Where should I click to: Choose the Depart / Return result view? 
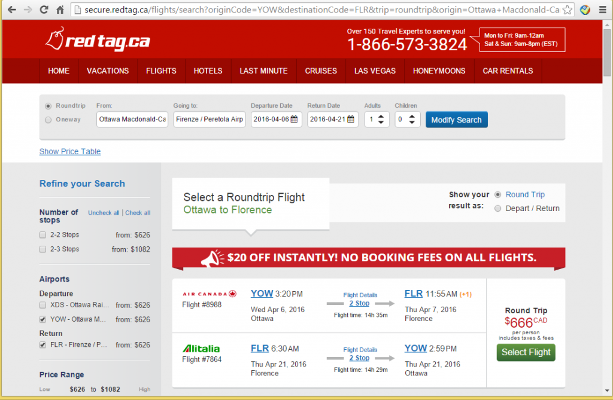click(497, 209)
